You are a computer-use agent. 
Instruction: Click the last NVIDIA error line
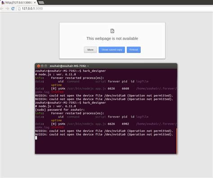click(x=104, y=134)
